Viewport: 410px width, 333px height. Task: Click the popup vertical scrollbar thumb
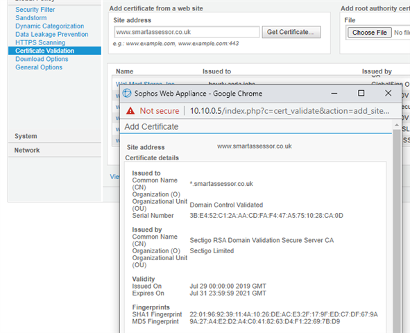pyautogui.click(x=397, y=231)
